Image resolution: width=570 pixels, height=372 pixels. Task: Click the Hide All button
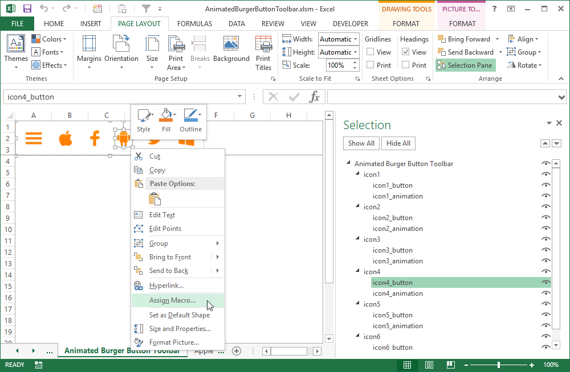pyautogui.click(x=398, y=143)
